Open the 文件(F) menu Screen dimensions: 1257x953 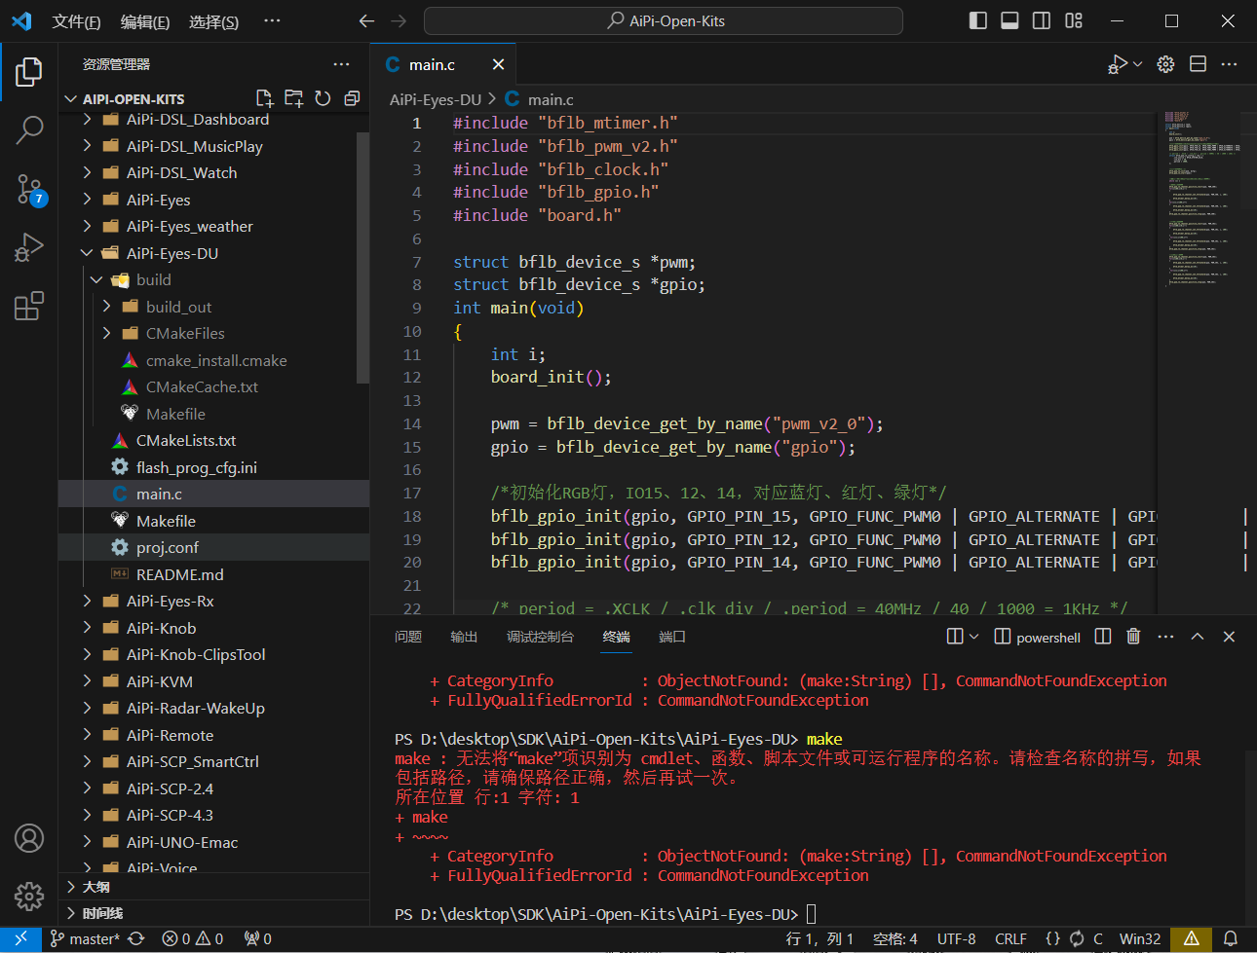[x=76, y=21]
